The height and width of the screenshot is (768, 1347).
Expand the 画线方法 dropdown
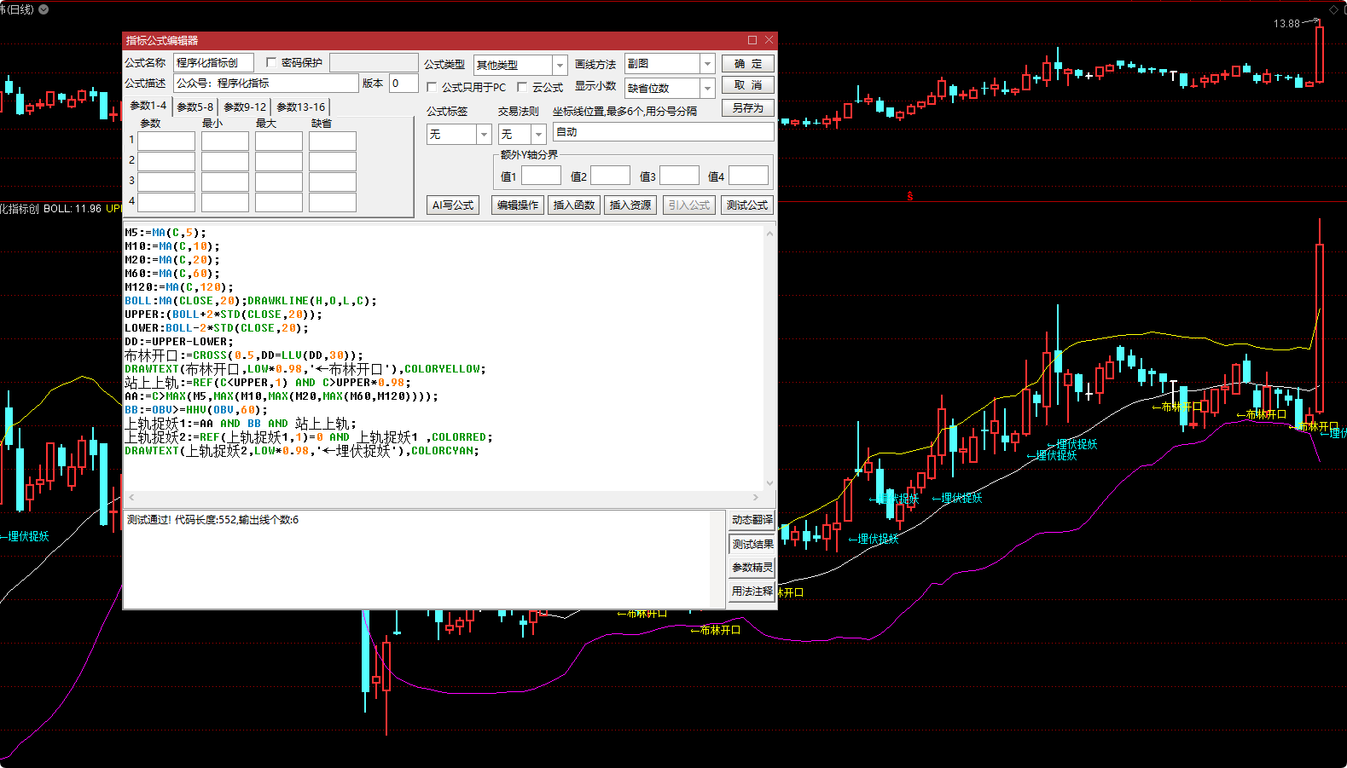(707, 64)
